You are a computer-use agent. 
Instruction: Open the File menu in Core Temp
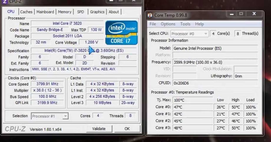[x=153, y=24]
